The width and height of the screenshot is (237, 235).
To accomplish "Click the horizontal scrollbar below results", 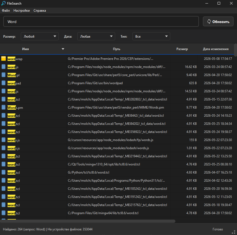I will click(88, 221).
